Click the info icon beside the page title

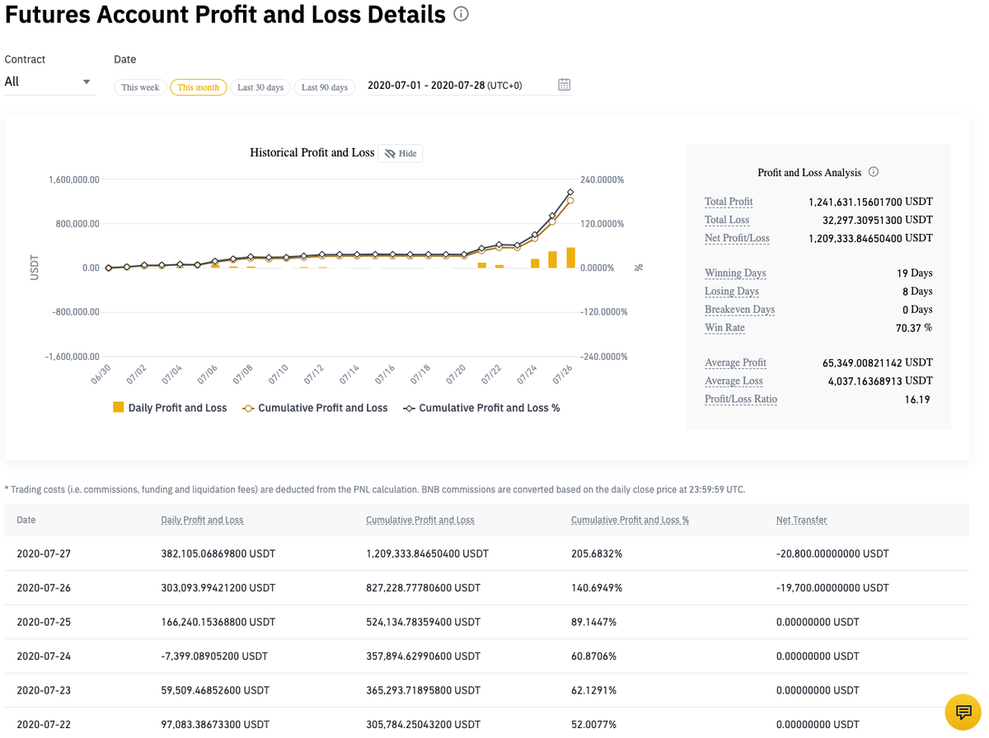pyautogui.click(x=462, y=14)
